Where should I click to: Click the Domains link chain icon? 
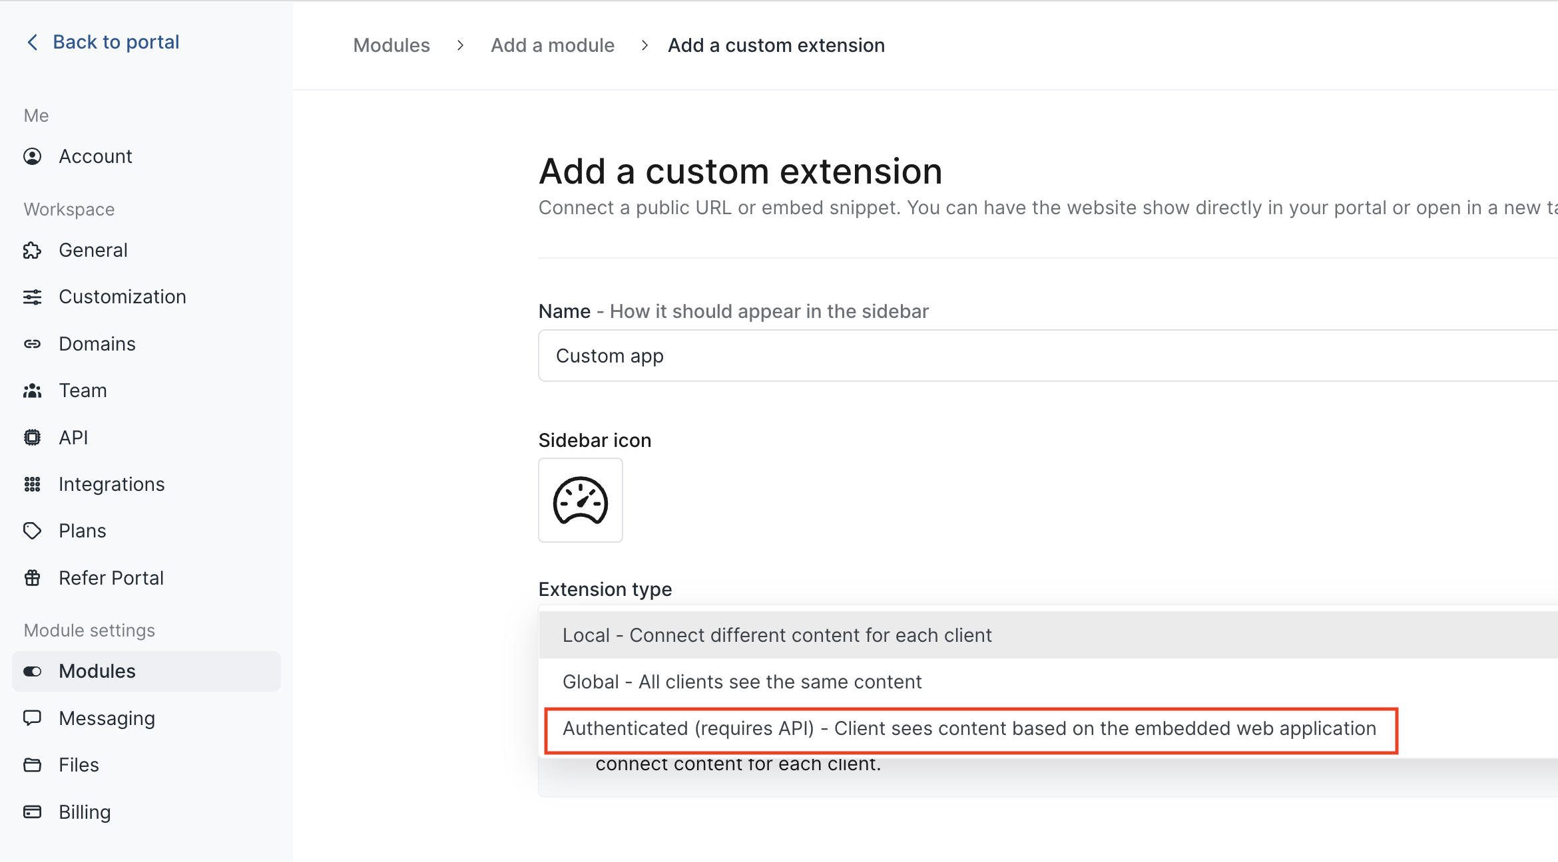[x=32, y=344]
